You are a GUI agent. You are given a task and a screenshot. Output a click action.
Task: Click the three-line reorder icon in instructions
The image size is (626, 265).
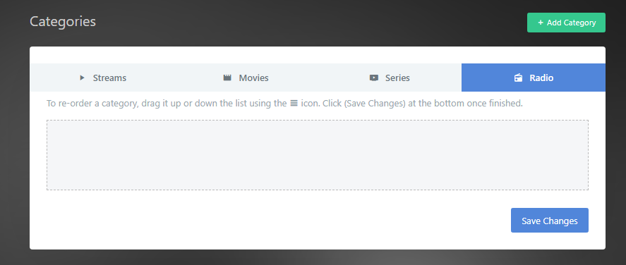click(x=294, y=104)
